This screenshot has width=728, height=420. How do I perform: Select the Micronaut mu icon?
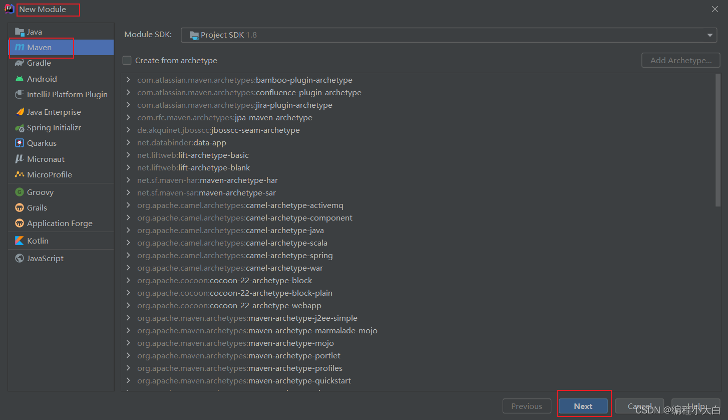[20, 159]
